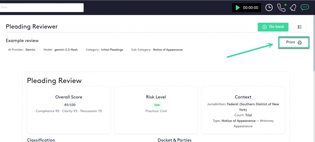The width and height of the screenshot is (315, 142).
Task: Click the list view icon button
Action: [300, 27]
